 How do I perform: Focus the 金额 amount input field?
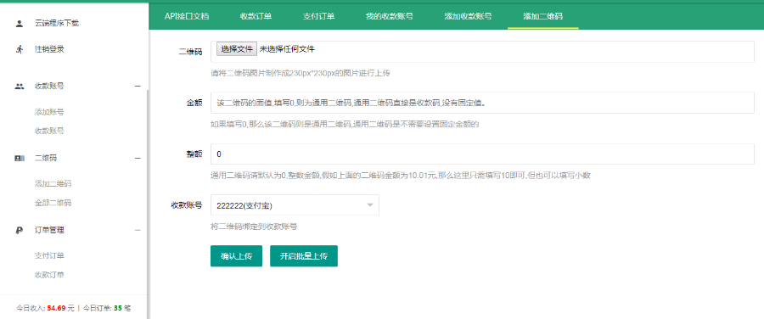[482, 104]
